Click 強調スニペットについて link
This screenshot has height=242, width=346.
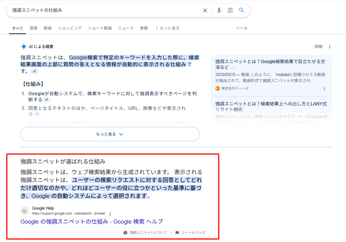(x=148, y=233)
